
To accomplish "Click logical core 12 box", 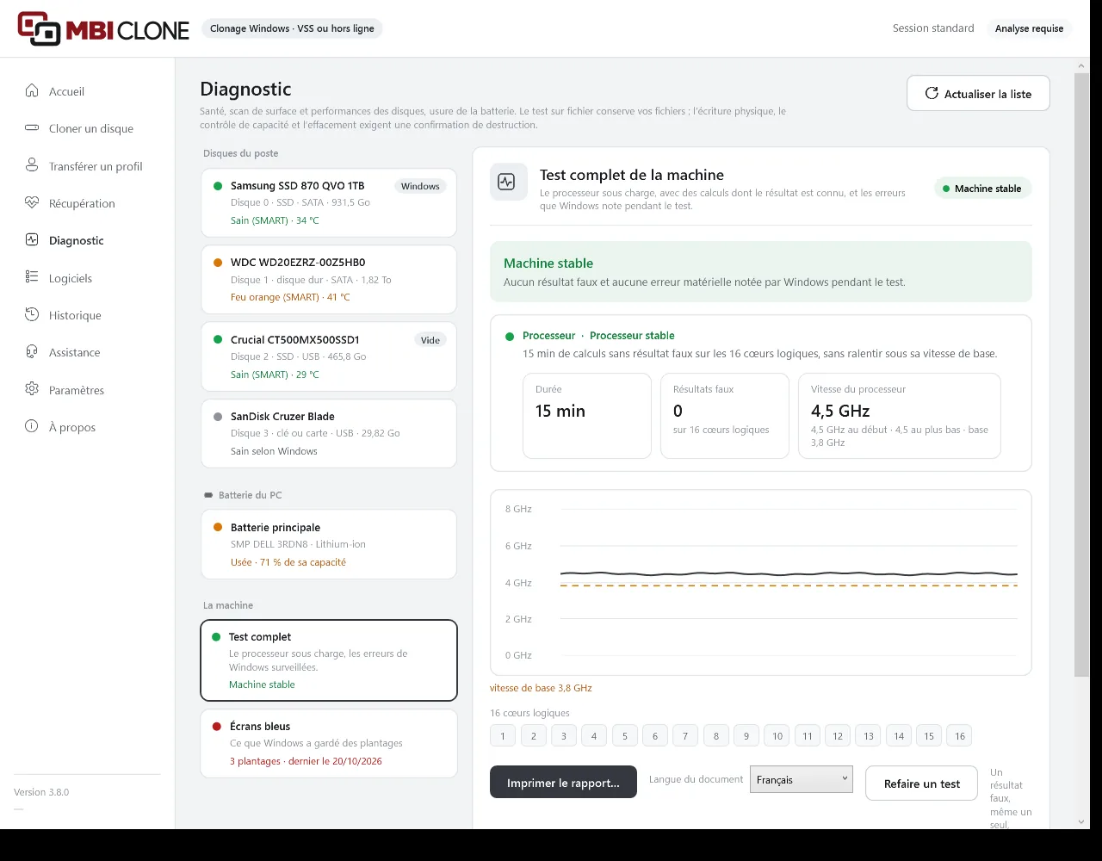I will [x=838, y=735].
